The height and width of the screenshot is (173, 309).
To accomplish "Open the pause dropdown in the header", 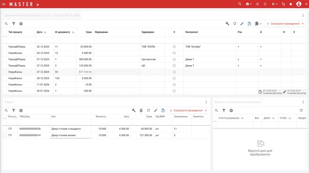I will pyautogui.click(x=274, y=4).
